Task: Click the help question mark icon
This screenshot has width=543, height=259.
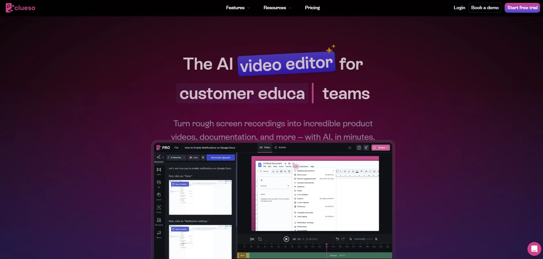Action: (x=359, y=148)
